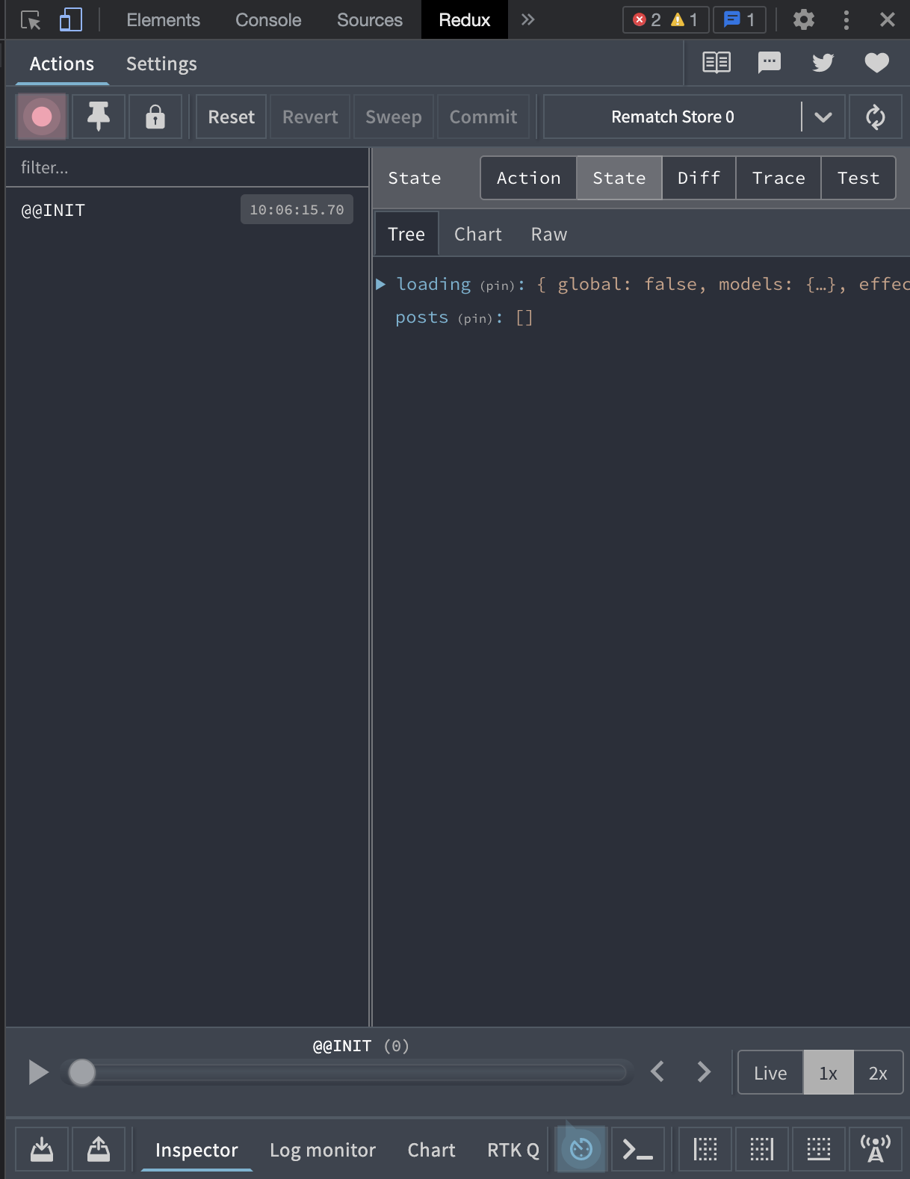The image size is (910, 1179).
Task: Click the store selector chevron arrow
Action: tap(823, 117)
